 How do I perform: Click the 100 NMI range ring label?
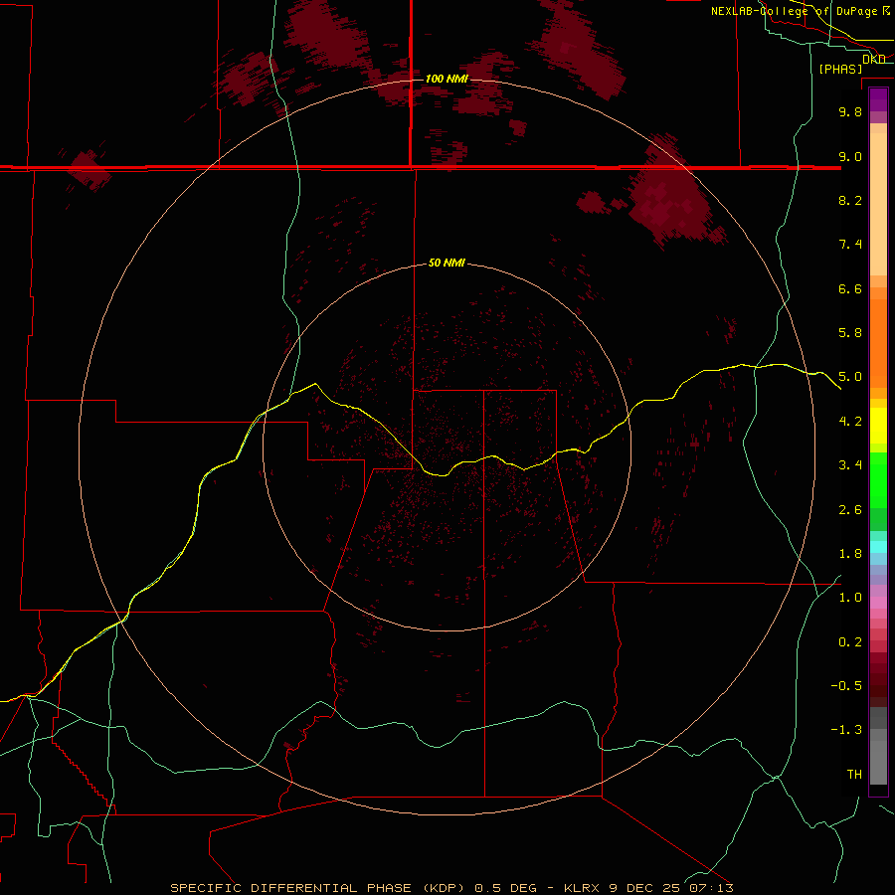pyautogui.click(x=447, y=79)
